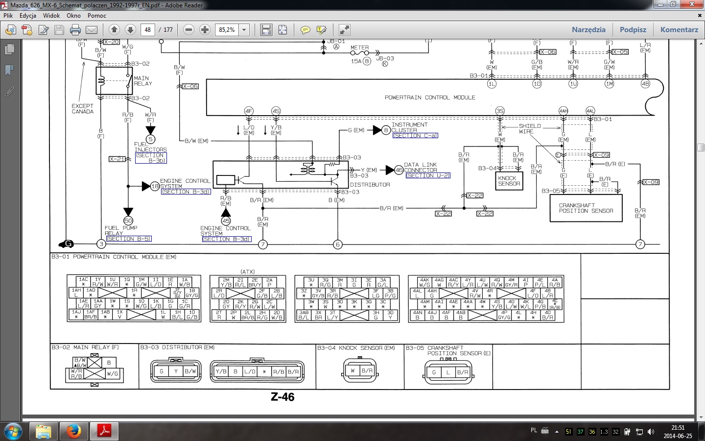Toggle the Page Thumbnails side panel
The width and height of the screenshot is (705, 441).
click(x=9, y=49)
